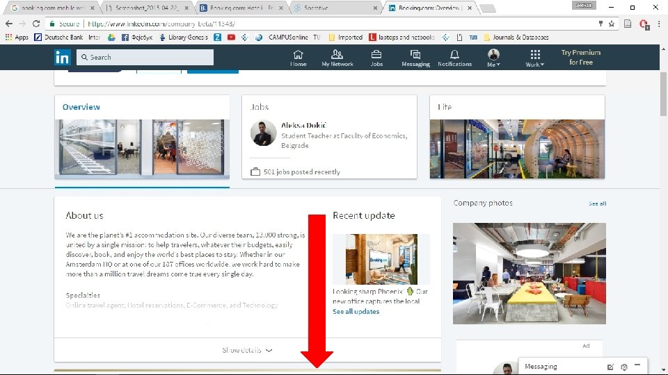668x375 pixels.
Task: Click the Specialties heading text
Action: (x=83, y=295)
